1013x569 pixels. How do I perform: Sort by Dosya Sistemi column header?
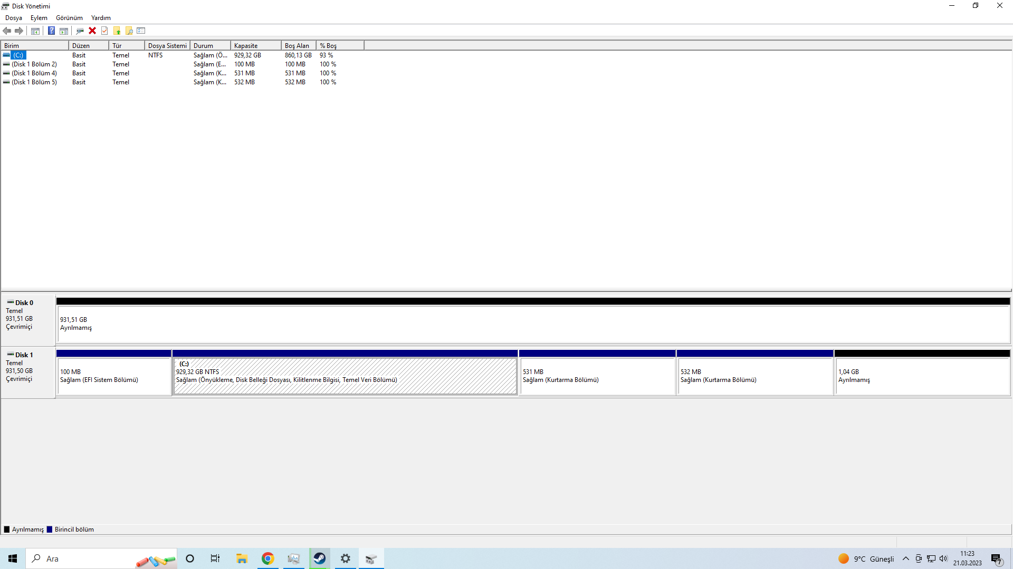pyautogui.click(x=167, y=46)
